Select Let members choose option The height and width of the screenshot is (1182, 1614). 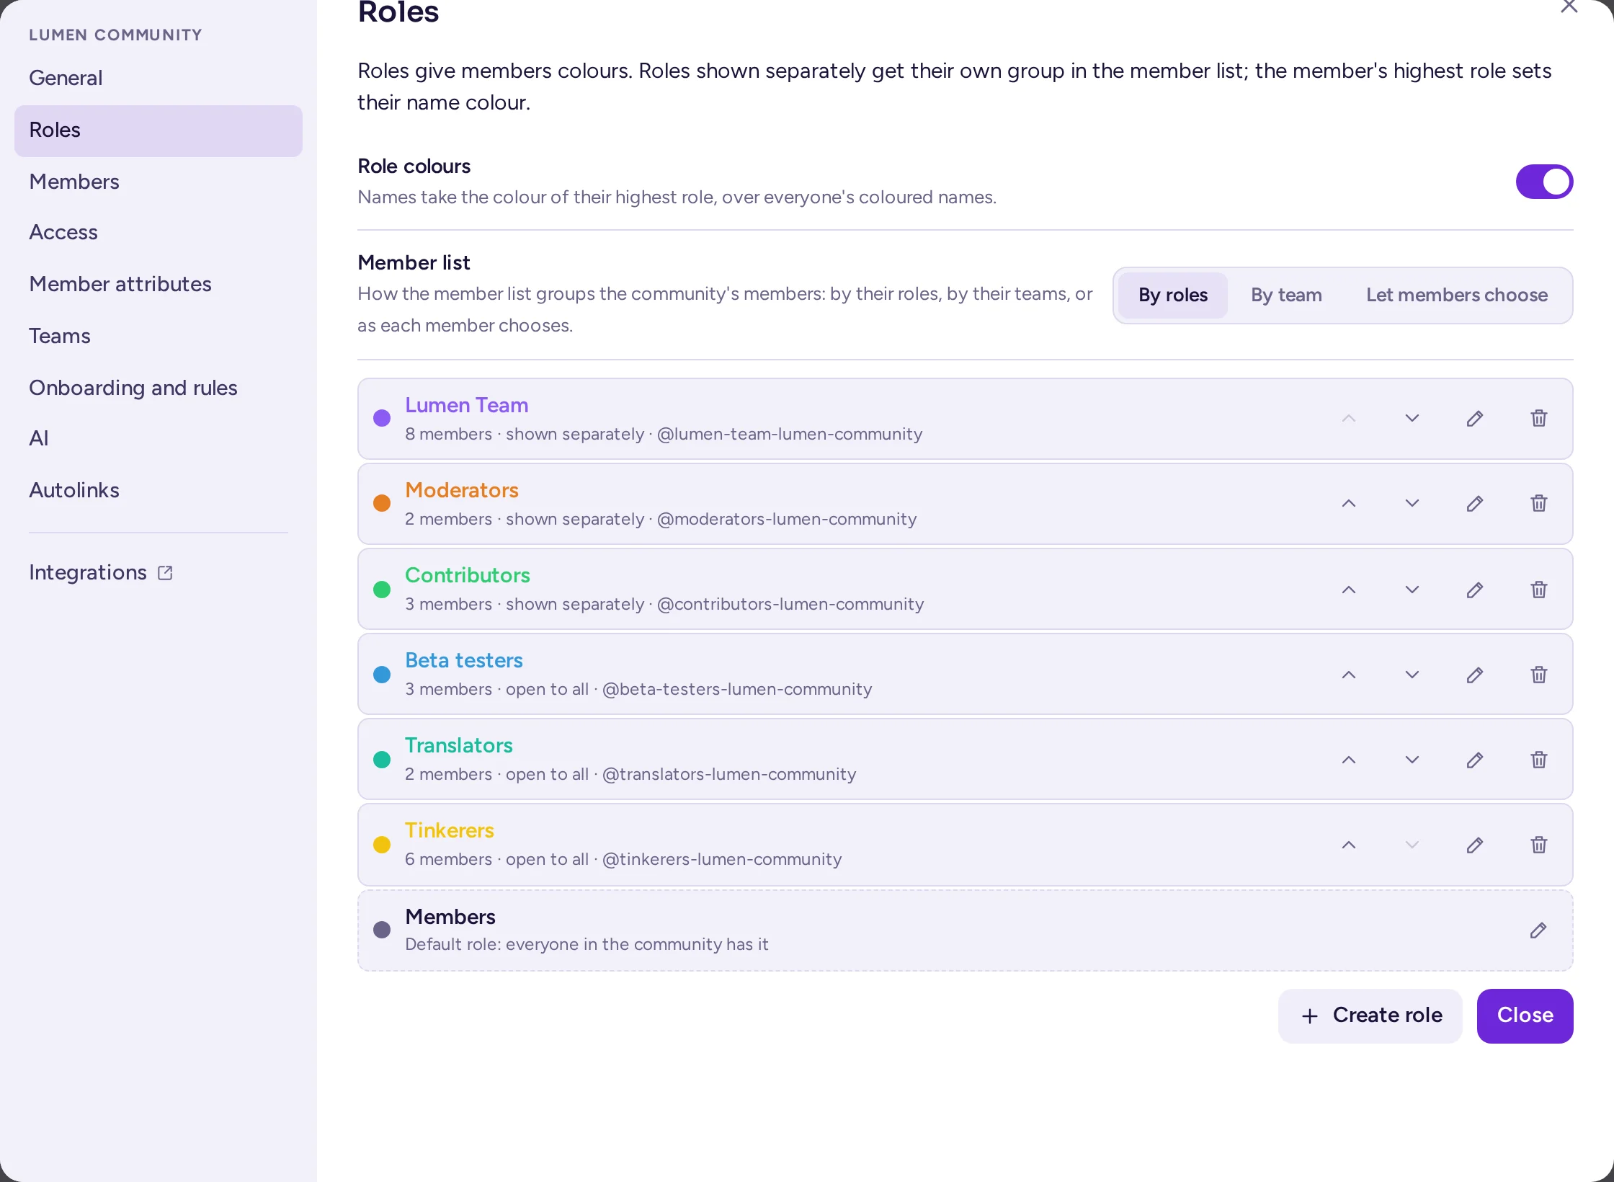[1456, 295]
